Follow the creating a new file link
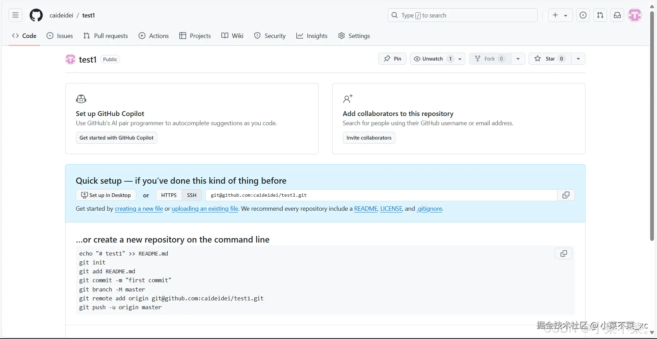The width and height of the screenshot is (657, 339). 139,209
